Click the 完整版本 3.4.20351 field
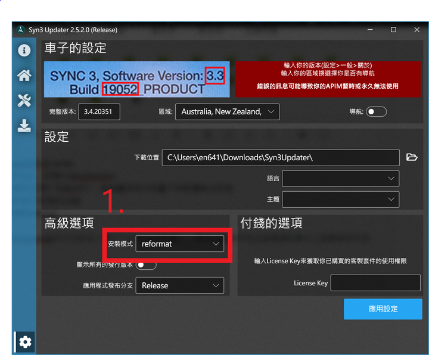 click(99, 111)
